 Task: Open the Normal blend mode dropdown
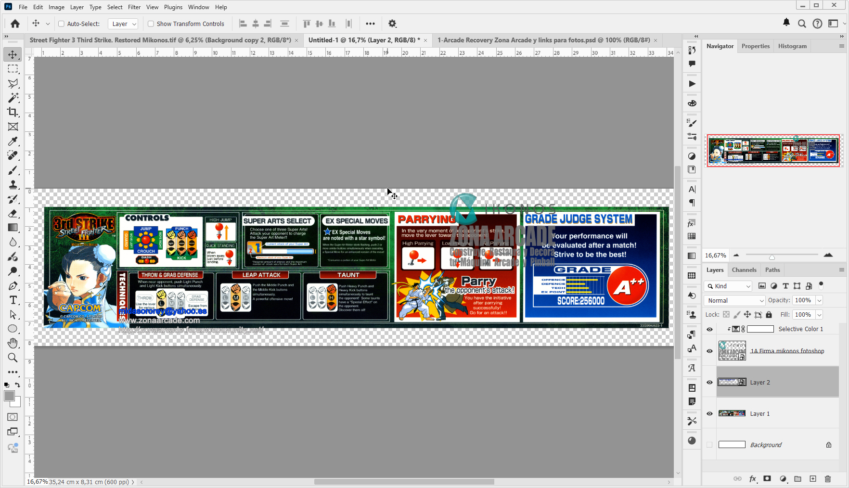734,300
